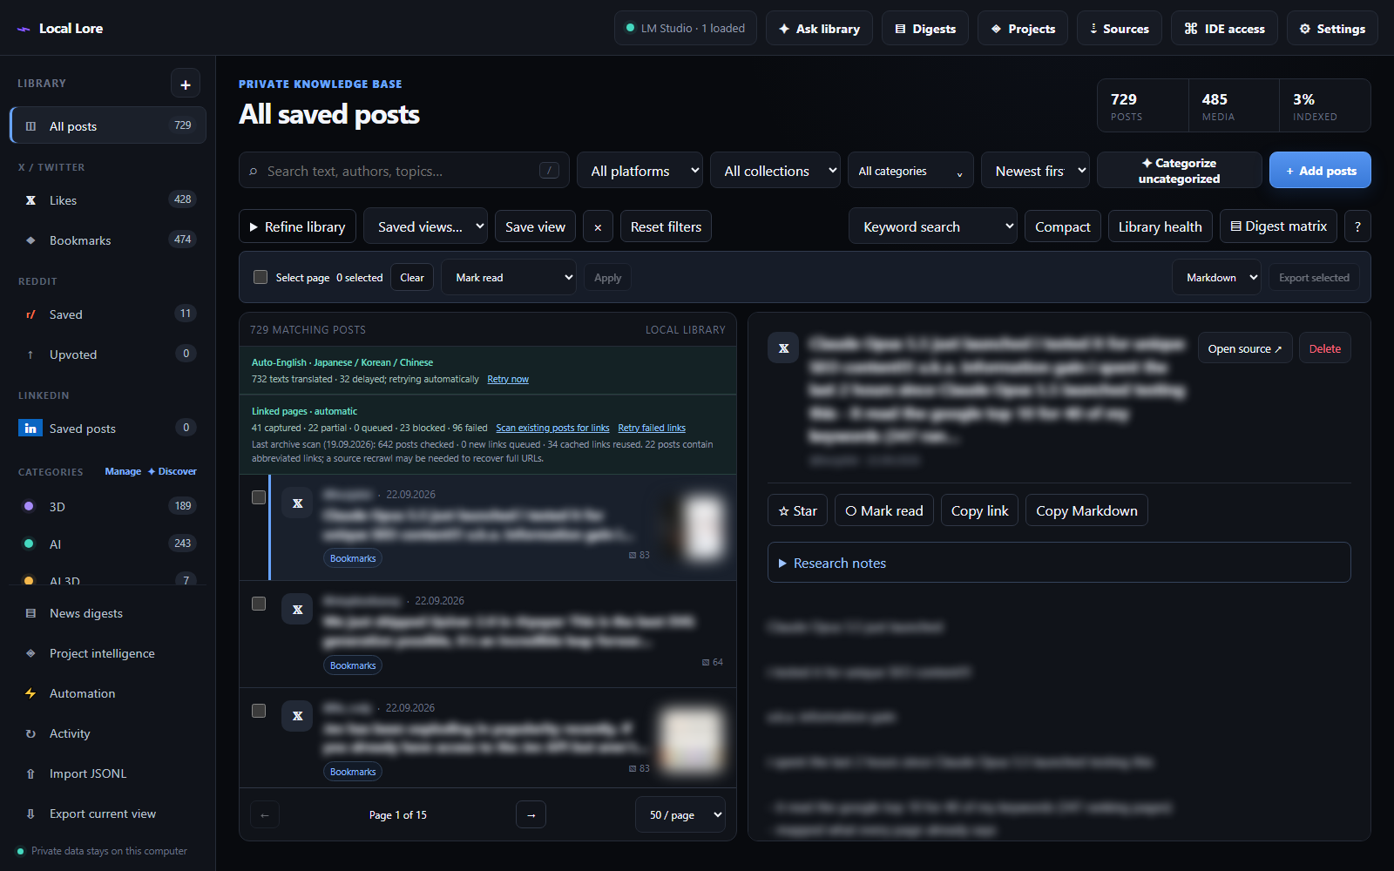Open the Keyword search mode dropdown
The width and height of the screenshot is (1394, 871).
pos(932,226)
